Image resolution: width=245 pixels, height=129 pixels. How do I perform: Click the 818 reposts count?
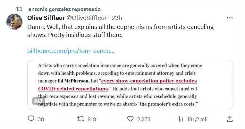[x=92, y=119]
